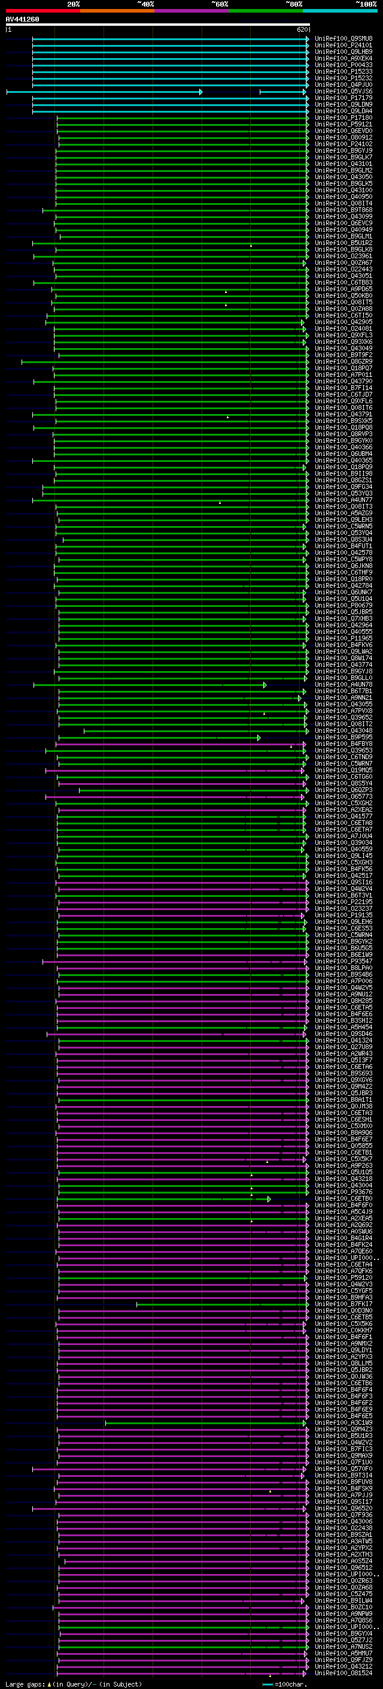Click the short green bar for UniRef100_A4UN78
Image resolution: width=383 pixels, height=1689 pixels.
[150, 685]
